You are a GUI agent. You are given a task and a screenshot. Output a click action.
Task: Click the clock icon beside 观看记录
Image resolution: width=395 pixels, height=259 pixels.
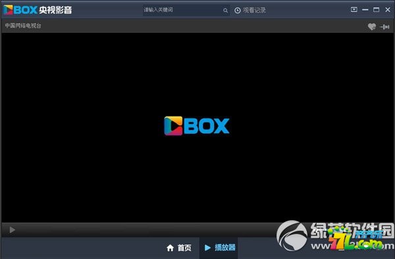click(238, 11)
